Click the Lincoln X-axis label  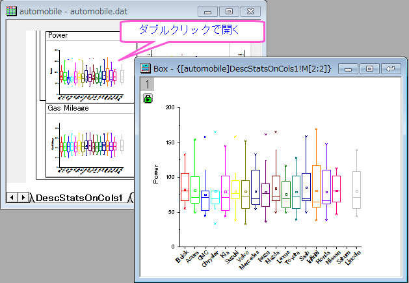click(x=352, y=258)
